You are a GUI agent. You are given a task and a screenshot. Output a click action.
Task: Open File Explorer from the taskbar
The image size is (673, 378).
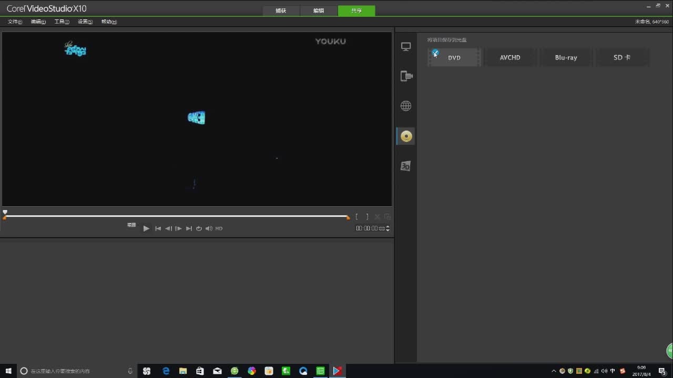[x=183, y=371]
